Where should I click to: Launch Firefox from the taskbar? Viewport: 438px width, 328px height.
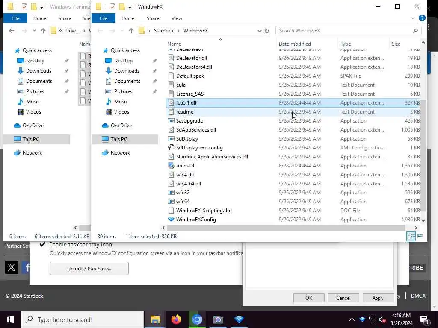pos(176,319)
